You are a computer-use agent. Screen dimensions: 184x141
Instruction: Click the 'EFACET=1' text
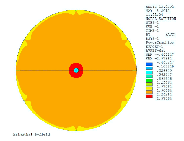point(154,46)
